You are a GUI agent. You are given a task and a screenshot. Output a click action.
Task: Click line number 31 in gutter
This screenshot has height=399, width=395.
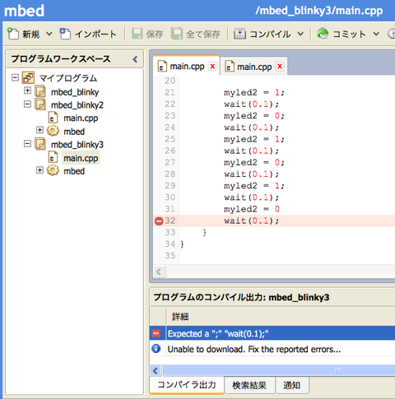tap(170, 209)
